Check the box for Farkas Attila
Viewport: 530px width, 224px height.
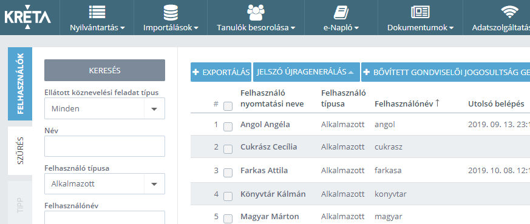(228, 173)
